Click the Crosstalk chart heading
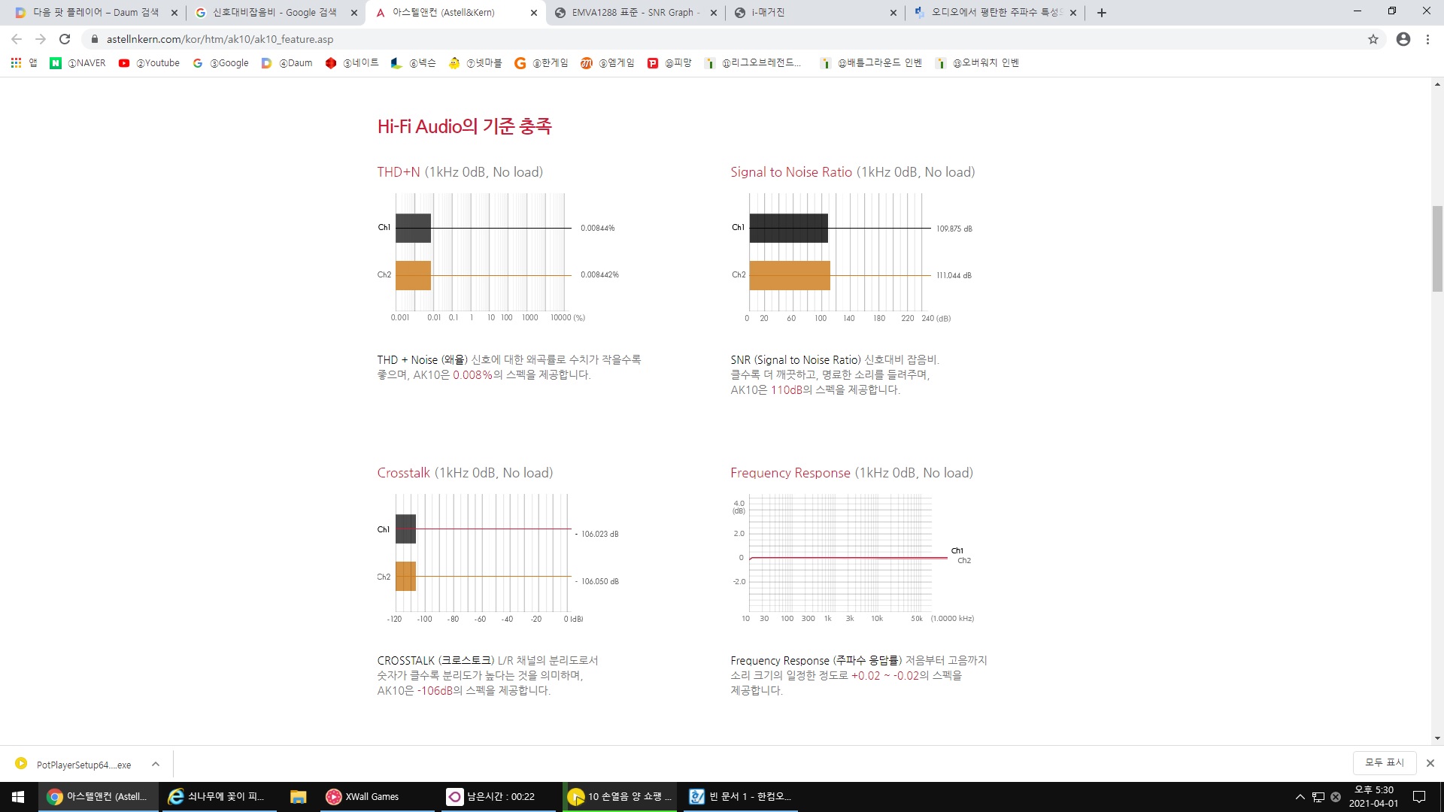The image size is (1444, 812). click(x=465, y=473)
